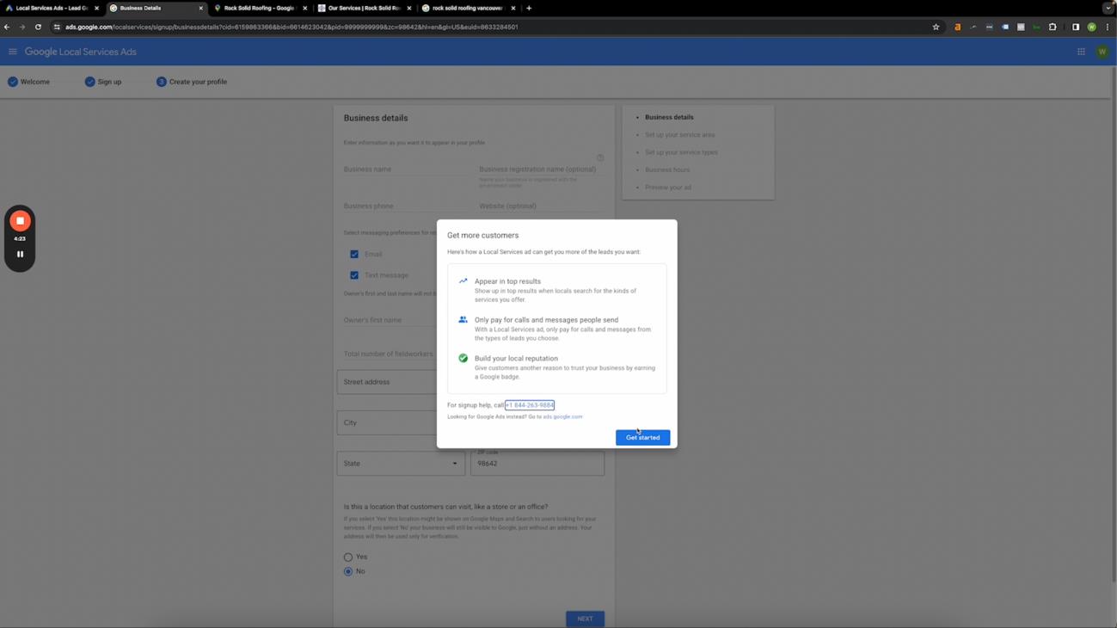Close the Rock Solid Roofing Google Maps tab
Viewport: 1117px width, 628px height.
pos(304,8)
